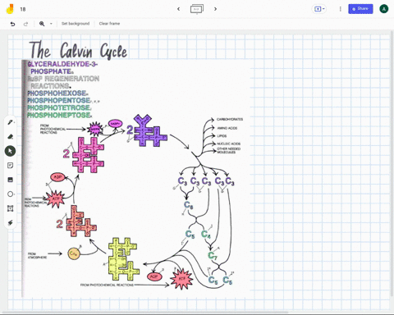
Task: Go to the next frame
Action: click(215, 9)
